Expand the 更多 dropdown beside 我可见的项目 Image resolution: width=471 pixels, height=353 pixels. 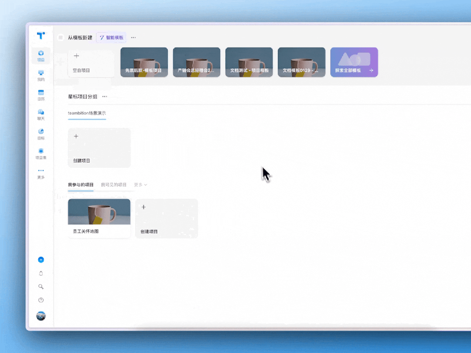click(x=140, y=185)
